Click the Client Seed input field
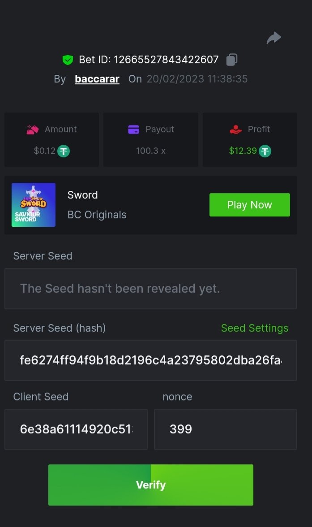The height and width of the screenshot is (527, 312). point(76,429)
